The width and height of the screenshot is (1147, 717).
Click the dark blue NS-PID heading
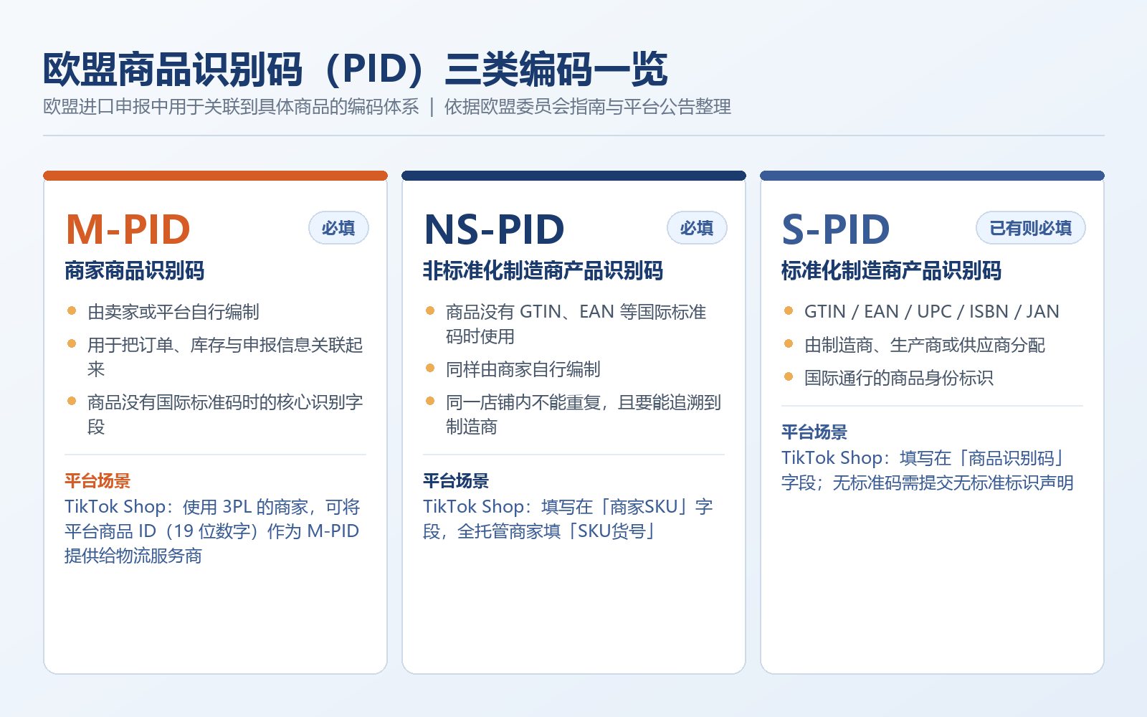click(495, 229)
